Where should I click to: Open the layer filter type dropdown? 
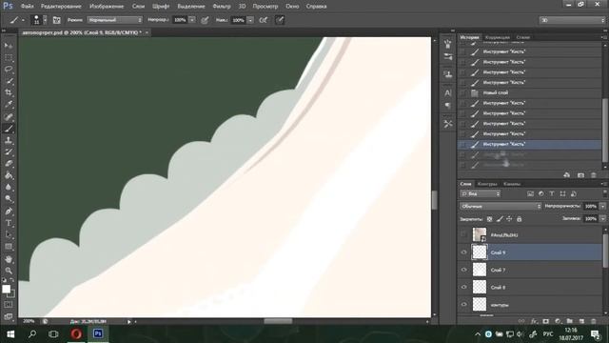pyautogui.click(x=481, y=193)
